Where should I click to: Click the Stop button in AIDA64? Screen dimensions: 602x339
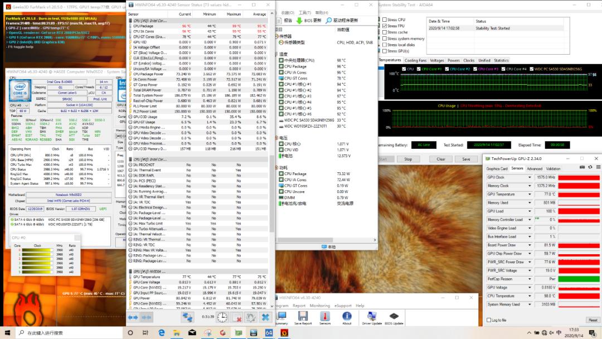point(408,158)
